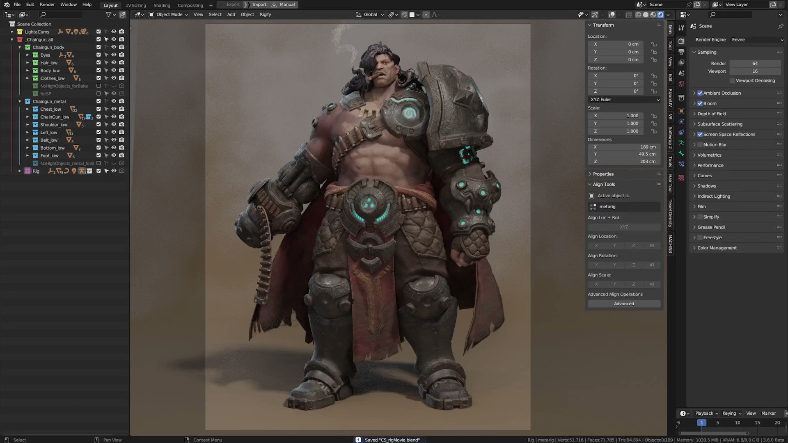Click the new collection icon in outliner
The height and width of the screenshot is (443, 788).
click(122, 14)
